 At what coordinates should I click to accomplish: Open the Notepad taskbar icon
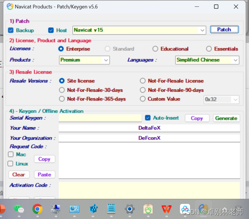[111, 209]
